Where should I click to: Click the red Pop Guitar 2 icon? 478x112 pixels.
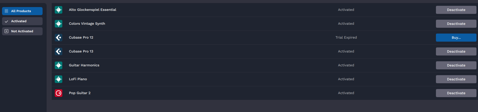pos(59,93)
